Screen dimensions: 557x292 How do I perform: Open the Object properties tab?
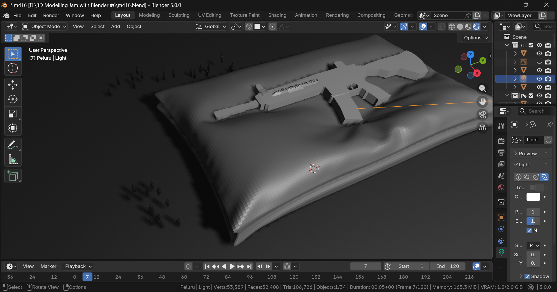(x=501, y=218)
